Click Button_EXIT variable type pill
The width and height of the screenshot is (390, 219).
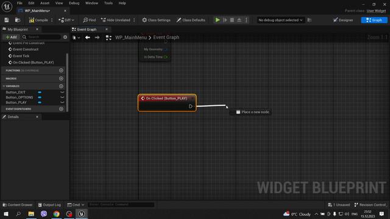click(40, 92)
